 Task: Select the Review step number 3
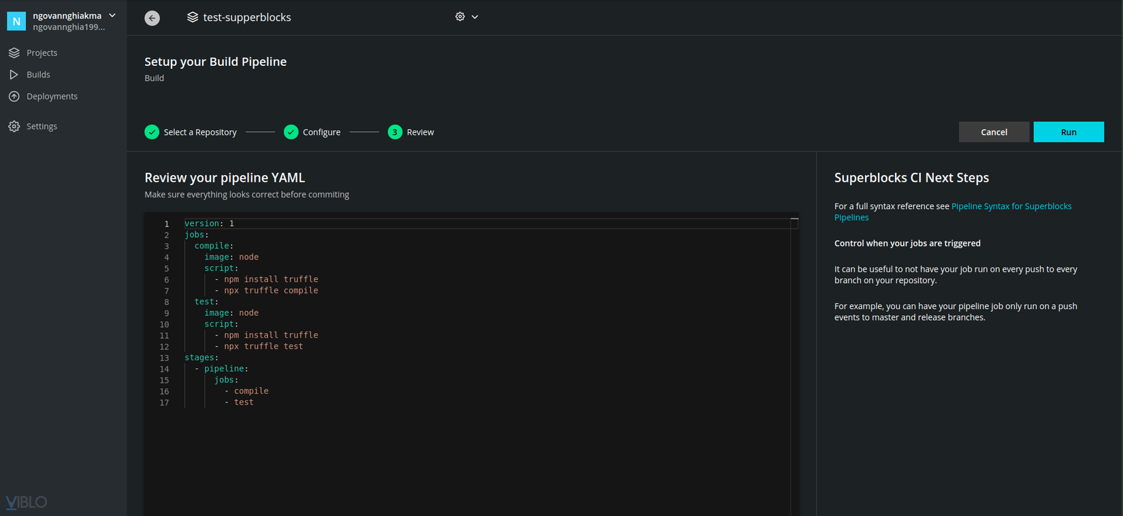pos(395,132)
